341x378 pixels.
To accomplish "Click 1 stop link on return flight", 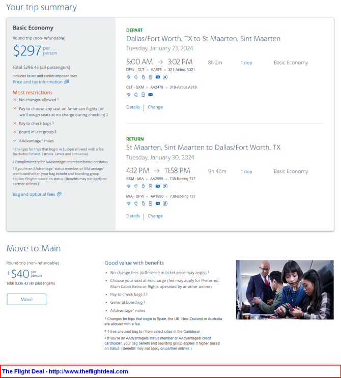I will point(246,171).
